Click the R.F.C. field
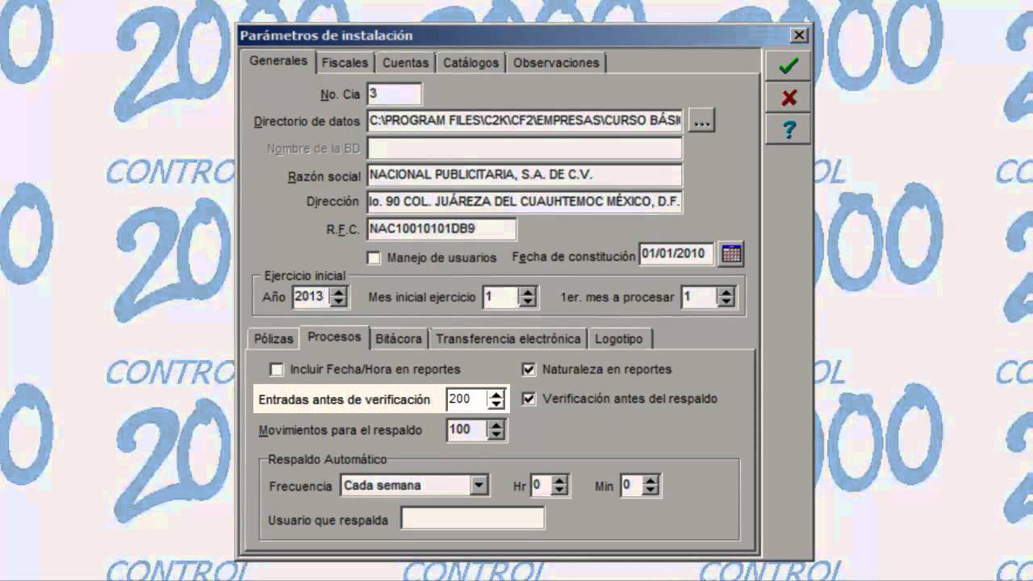Viewport: 1033px width, 581px height. point(441,229)
